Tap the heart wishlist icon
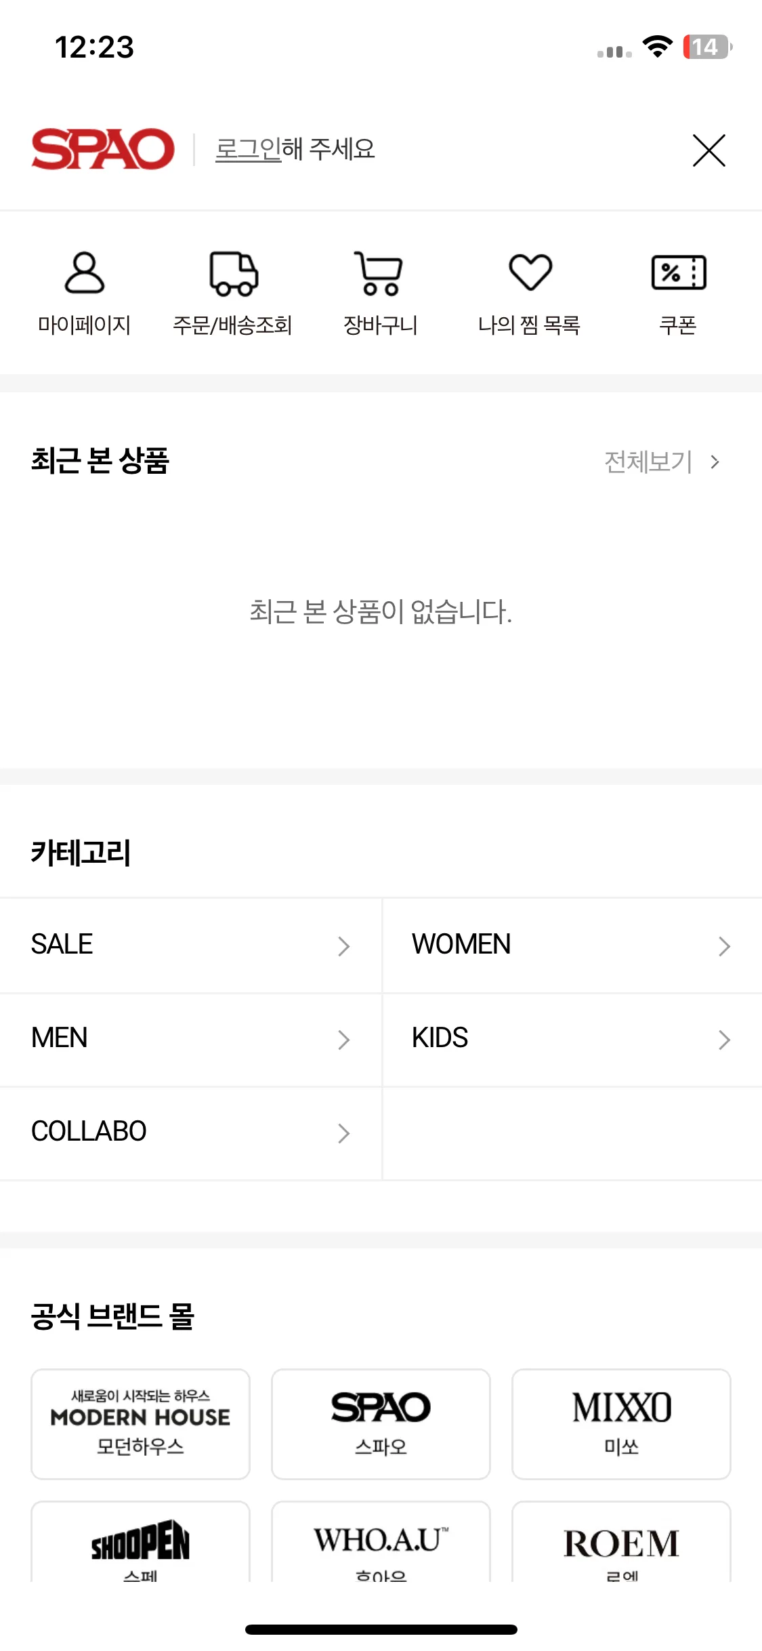 tap(530, 272)
